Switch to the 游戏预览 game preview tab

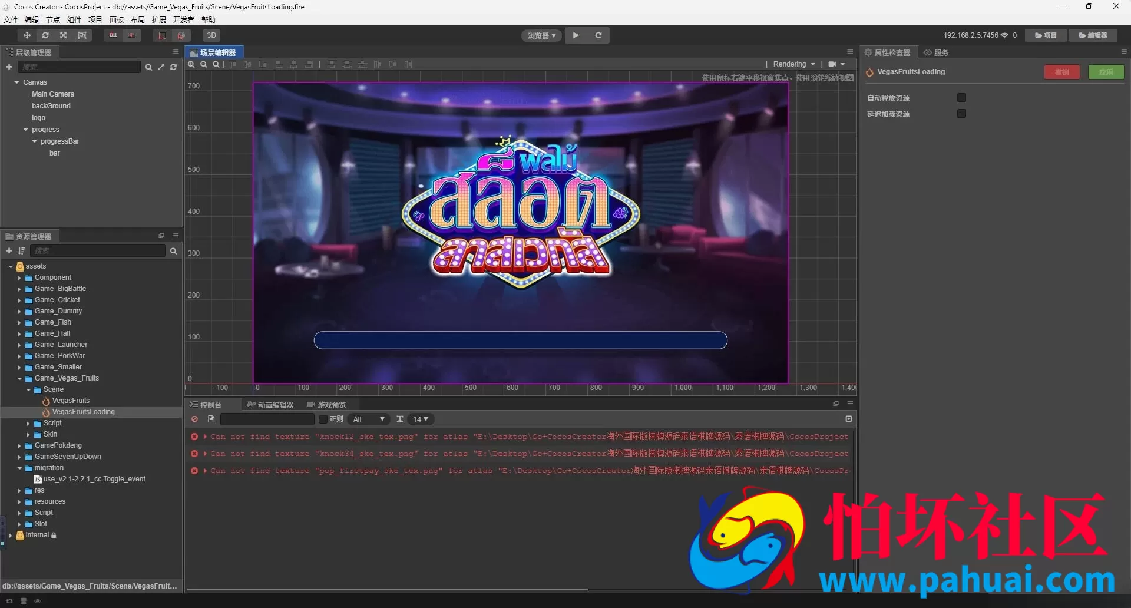(327, 405)
